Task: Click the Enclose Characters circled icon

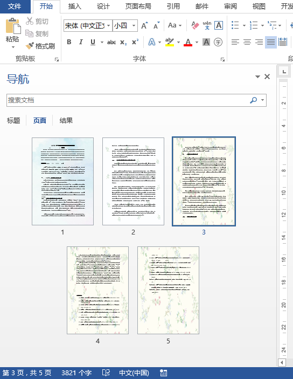Action: (x=218, y=42)
